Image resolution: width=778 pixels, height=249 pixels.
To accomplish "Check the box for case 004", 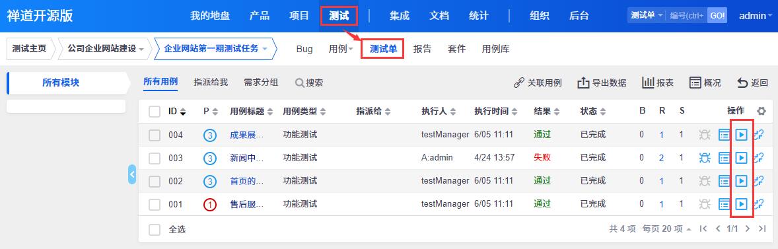I will pyautogui.click(x=155, y=135).
